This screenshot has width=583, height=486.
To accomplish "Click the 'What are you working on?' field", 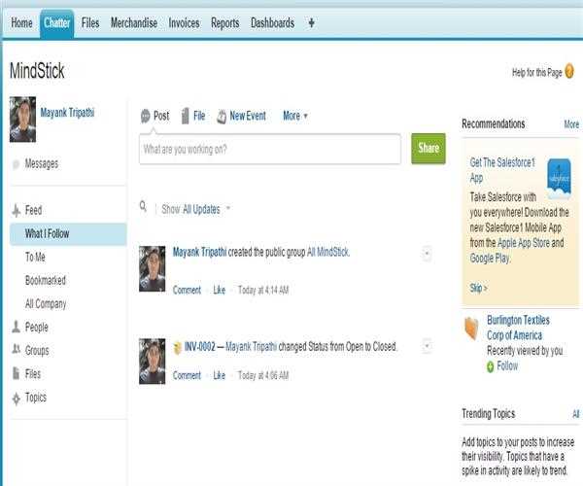I will 270,149.
